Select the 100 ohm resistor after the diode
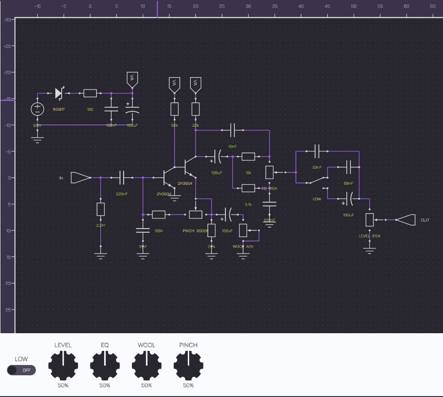Viewport: 443px width, 397px height. [x=90, y=93]
